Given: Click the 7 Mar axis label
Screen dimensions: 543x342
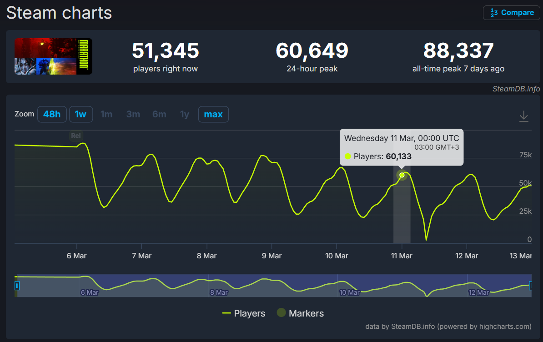Looking at the screenshot, I should (x=141, y=256).
